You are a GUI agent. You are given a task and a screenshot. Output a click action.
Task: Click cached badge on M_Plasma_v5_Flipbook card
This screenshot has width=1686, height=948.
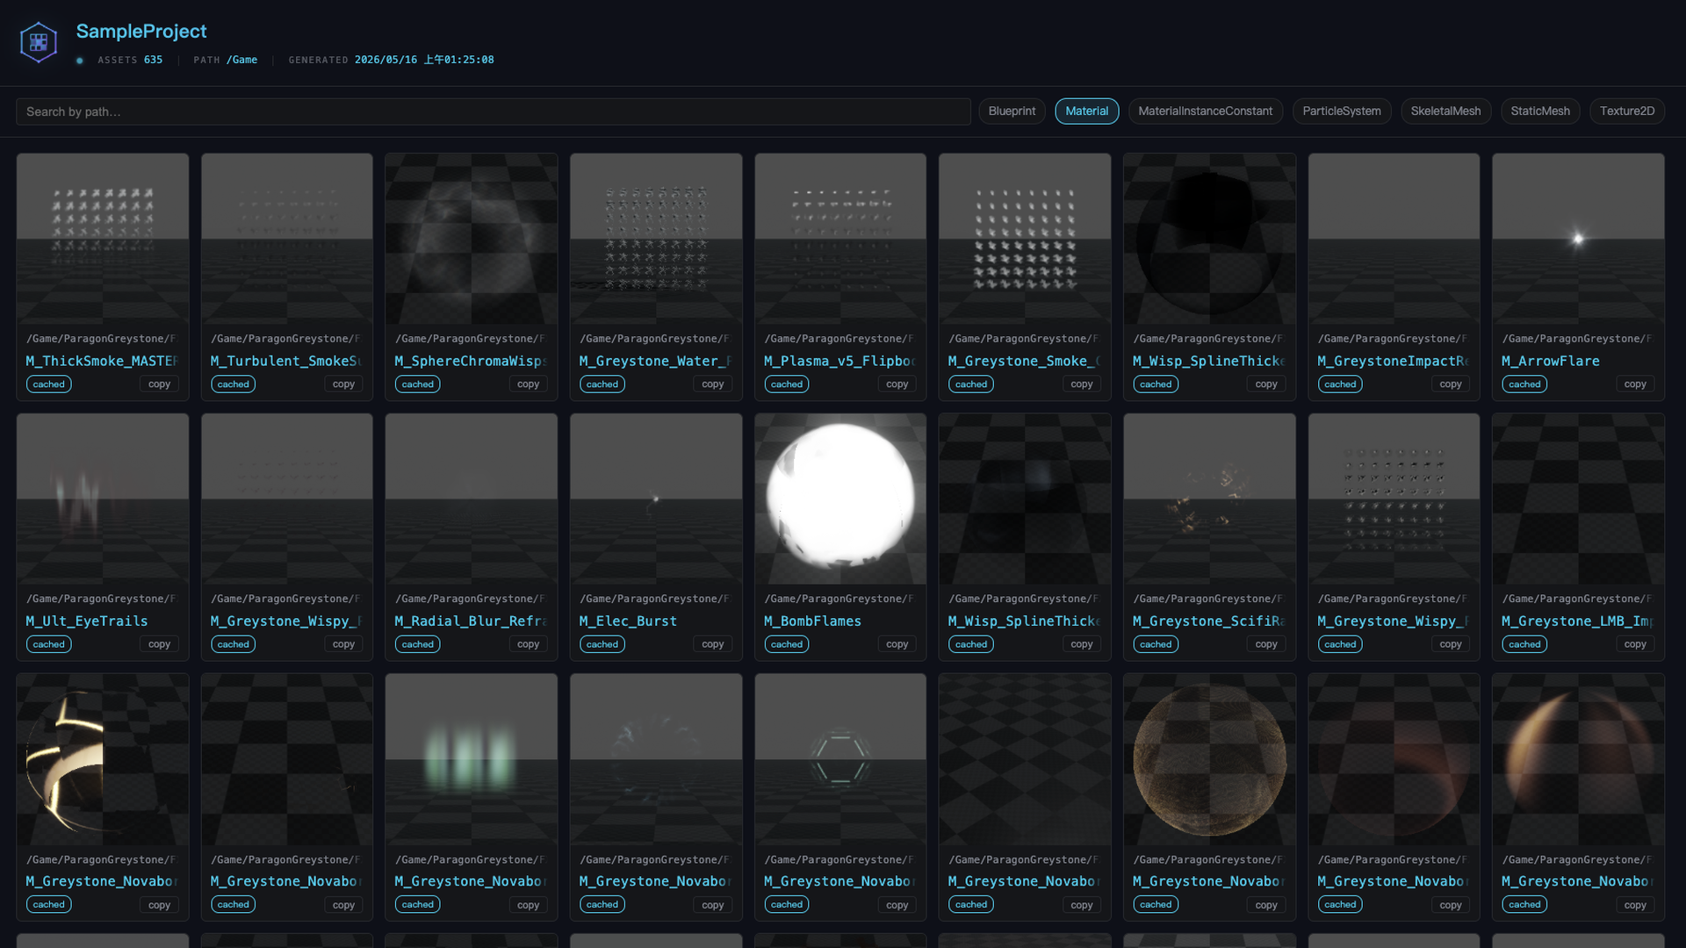[787, 384]
